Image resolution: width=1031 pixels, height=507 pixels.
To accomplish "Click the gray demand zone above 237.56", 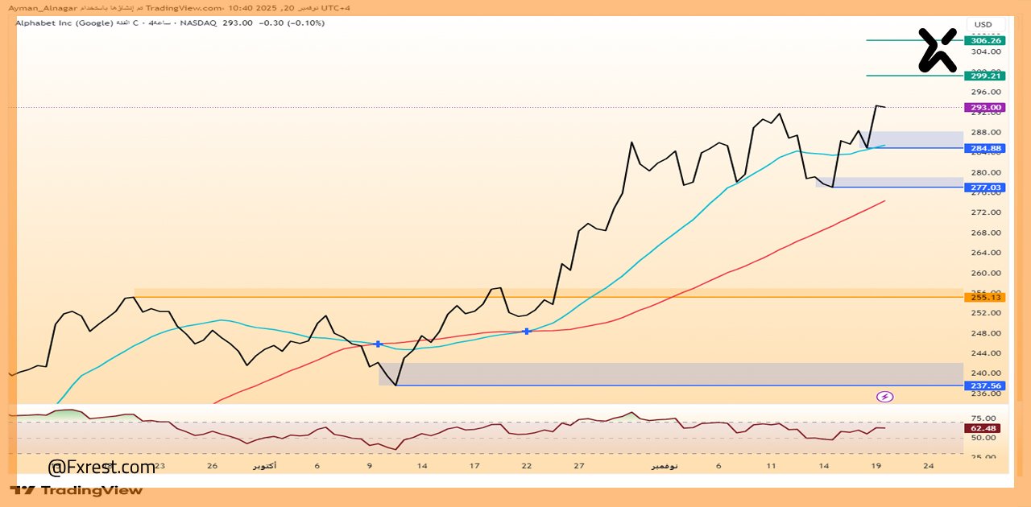I will point(670,373).
